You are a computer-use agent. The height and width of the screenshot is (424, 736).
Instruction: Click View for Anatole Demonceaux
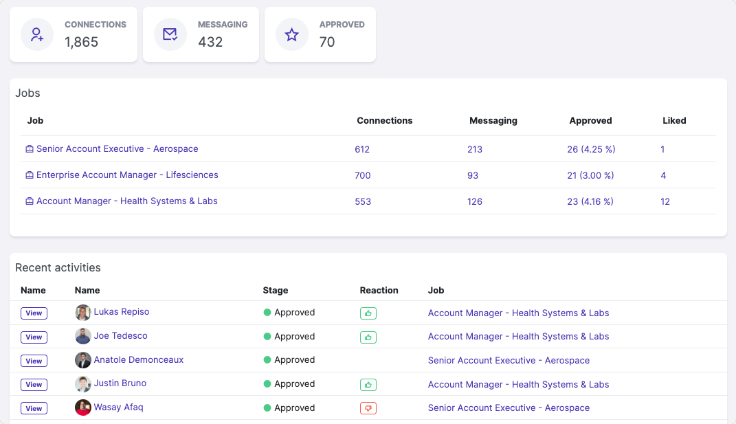click(x=34, y=360)
